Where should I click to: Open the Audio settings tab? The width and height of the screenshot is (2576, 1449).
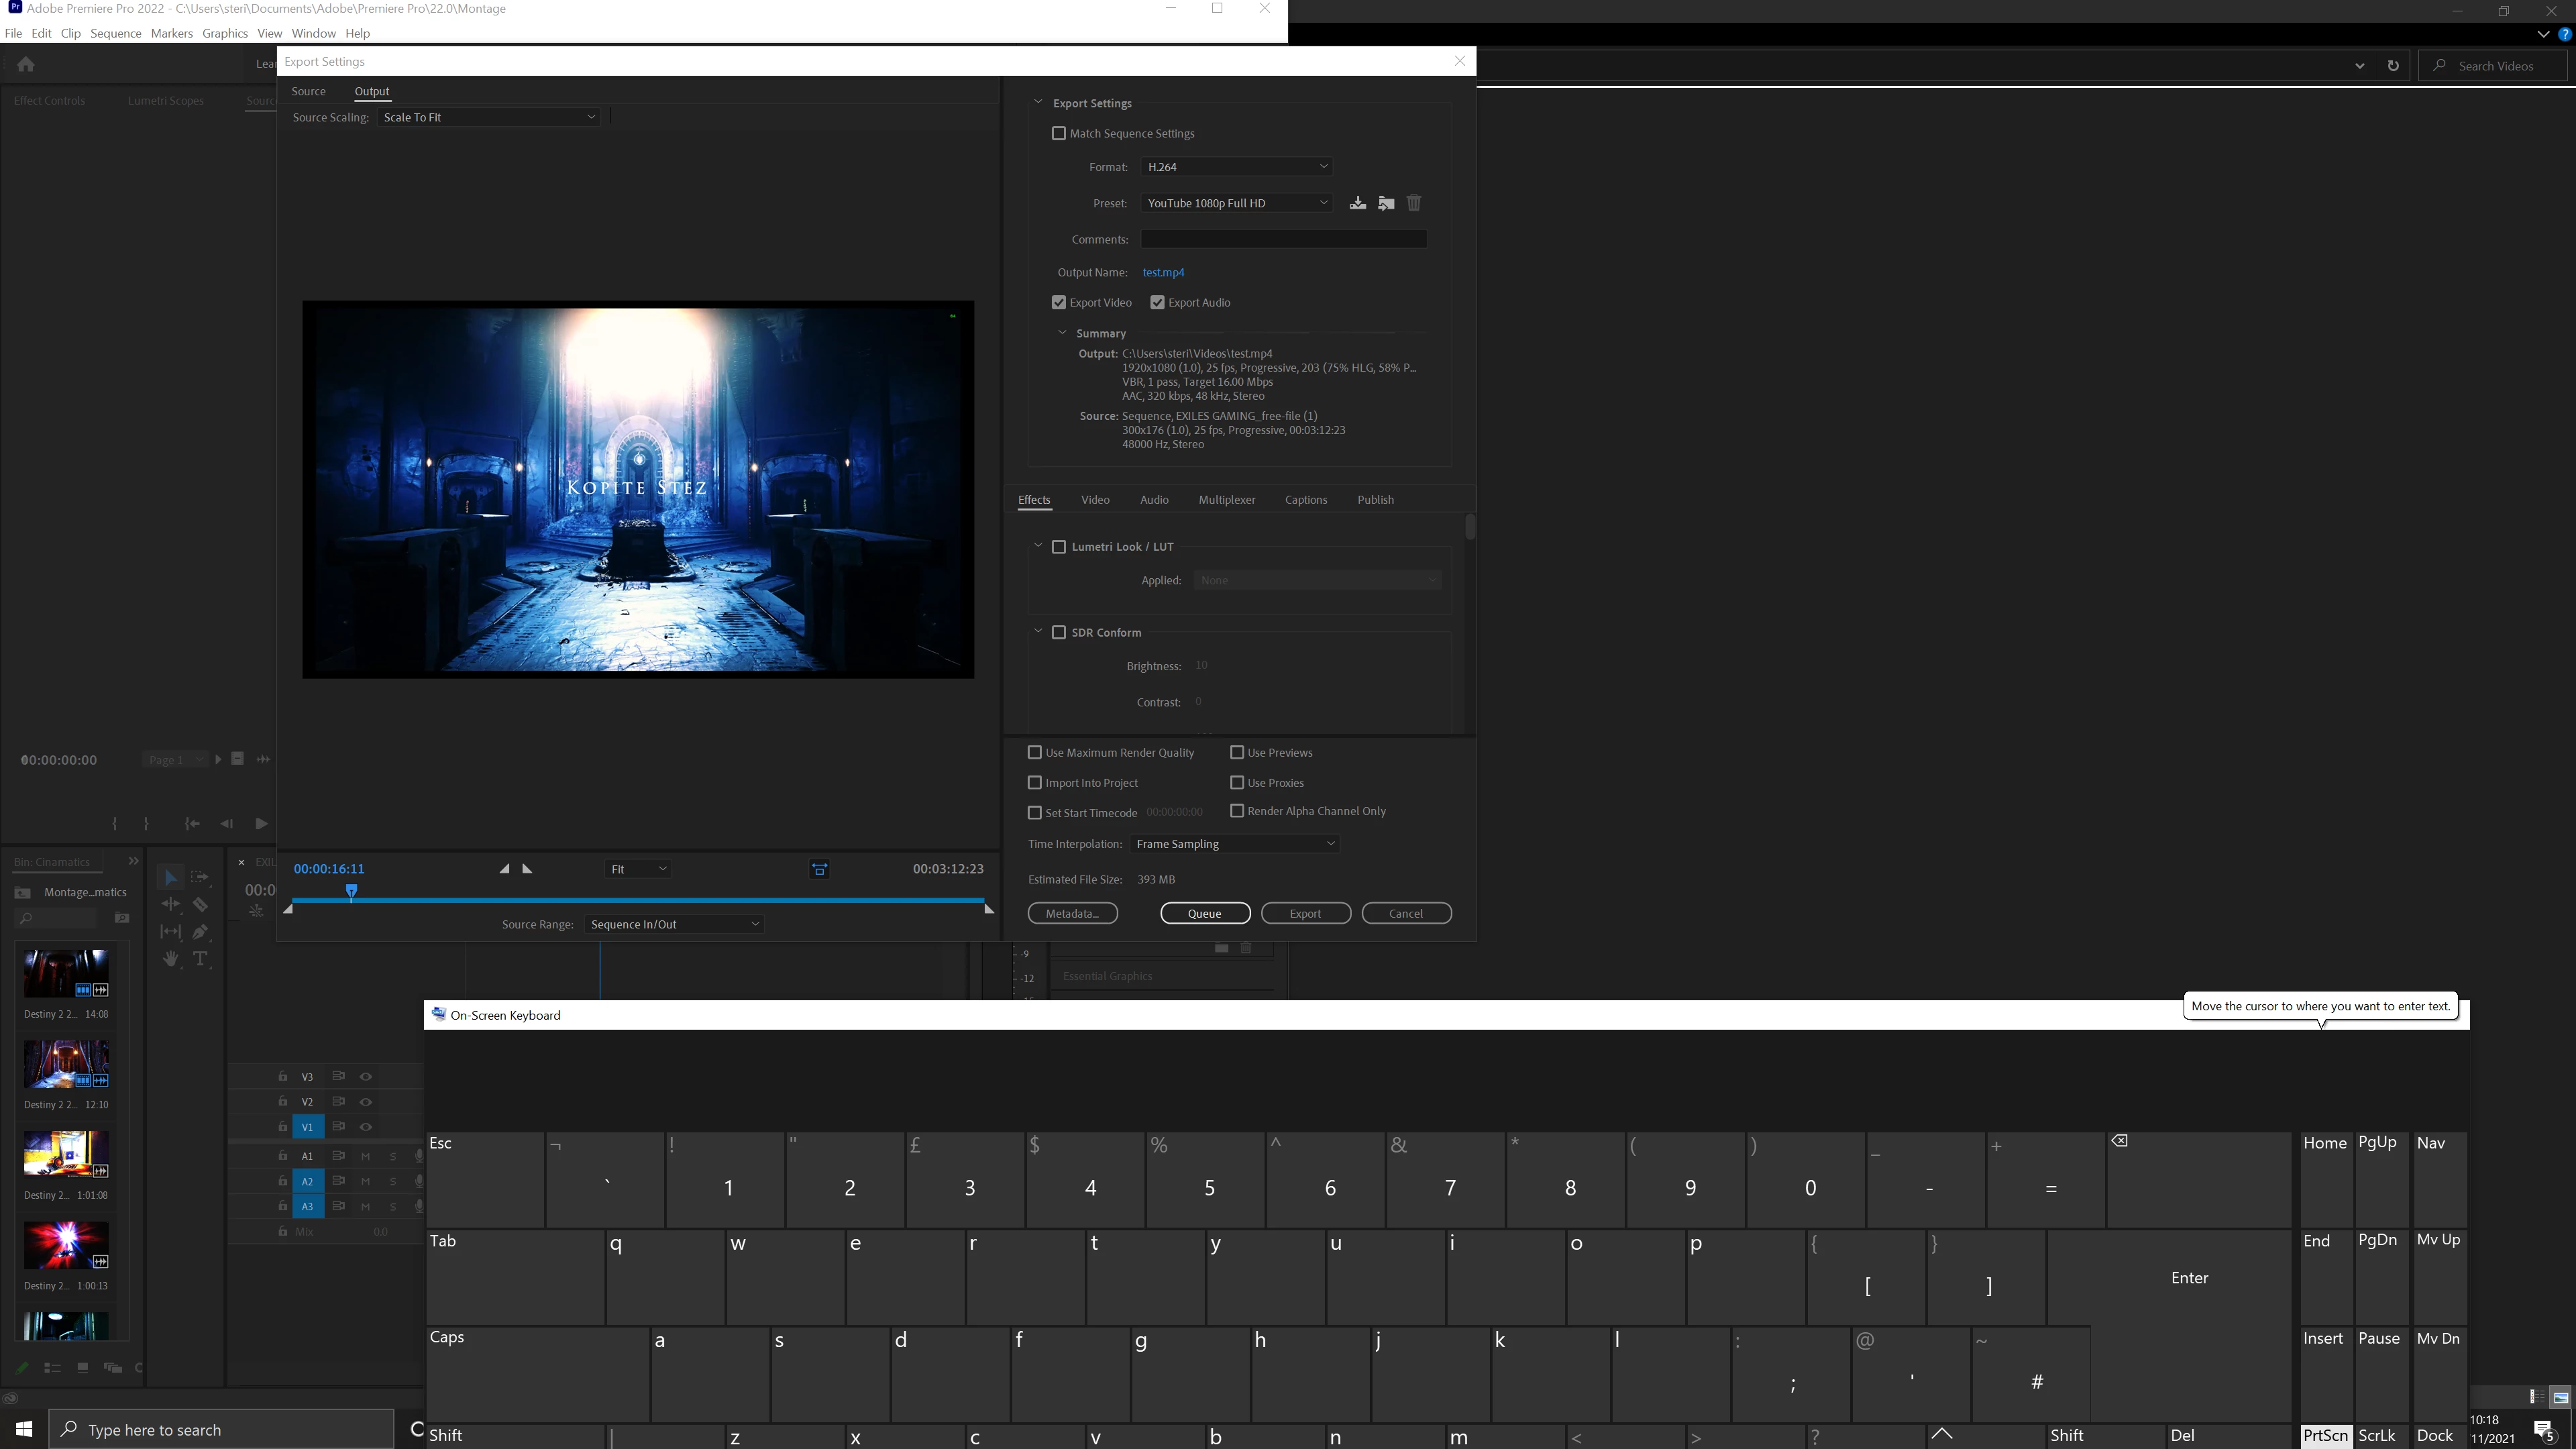tap(1154, 499)
